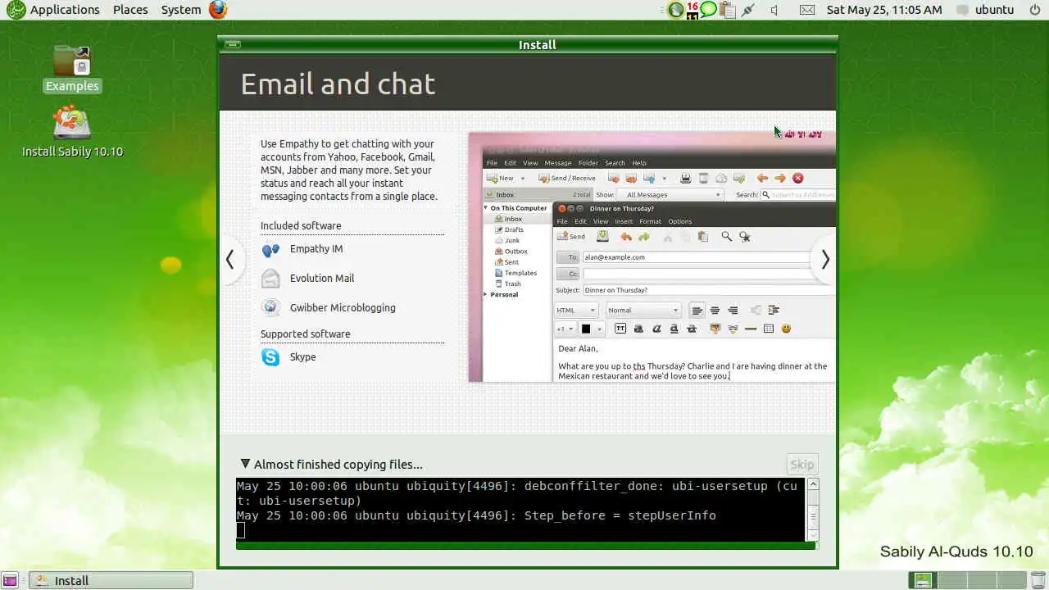The image size is (1049, 590).
Task: Click the 'Skype' label
Action: tap(302, 357)
